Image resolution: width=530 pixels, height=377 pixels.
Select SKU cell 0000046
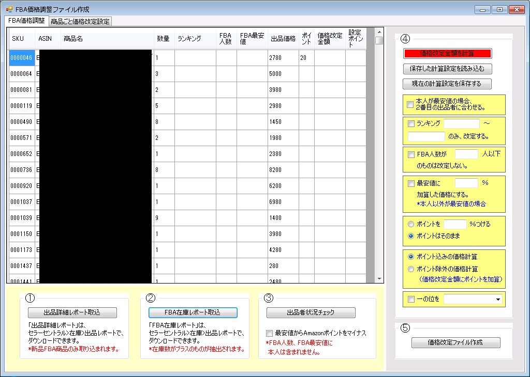click(22, 58)
